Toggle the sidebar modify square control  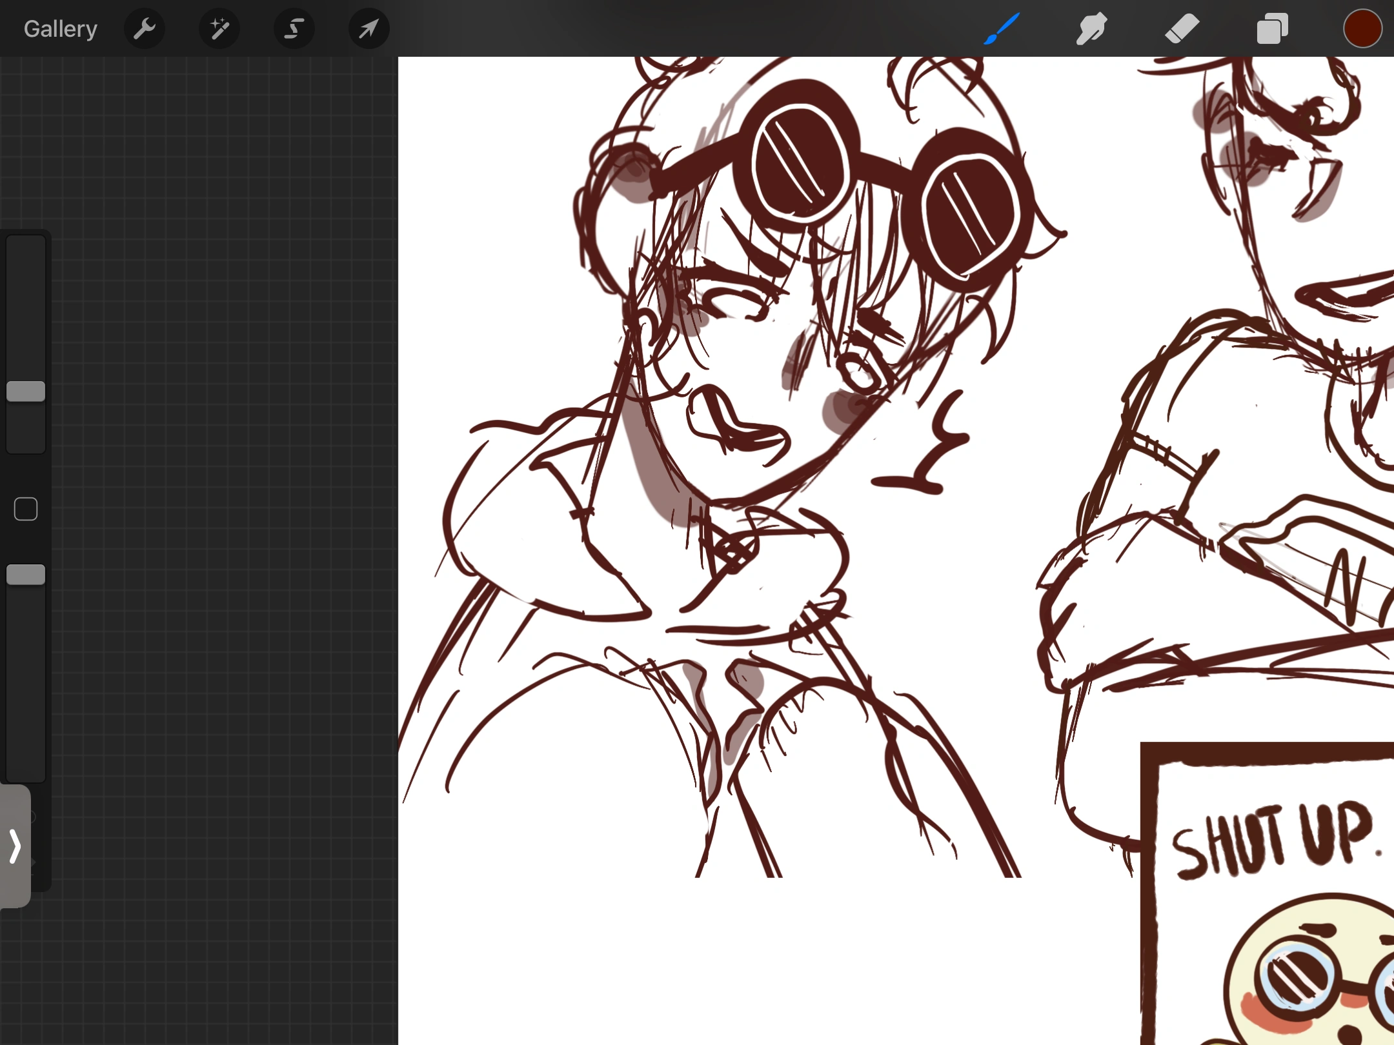click(26, 508)
